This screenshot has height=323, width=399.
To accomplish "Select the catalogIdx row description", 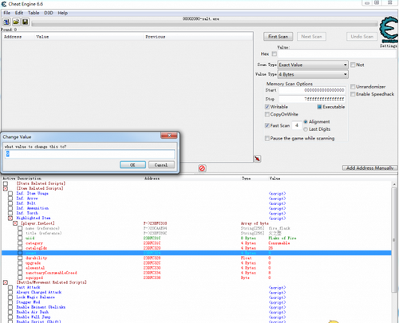I will coord(36,248).
